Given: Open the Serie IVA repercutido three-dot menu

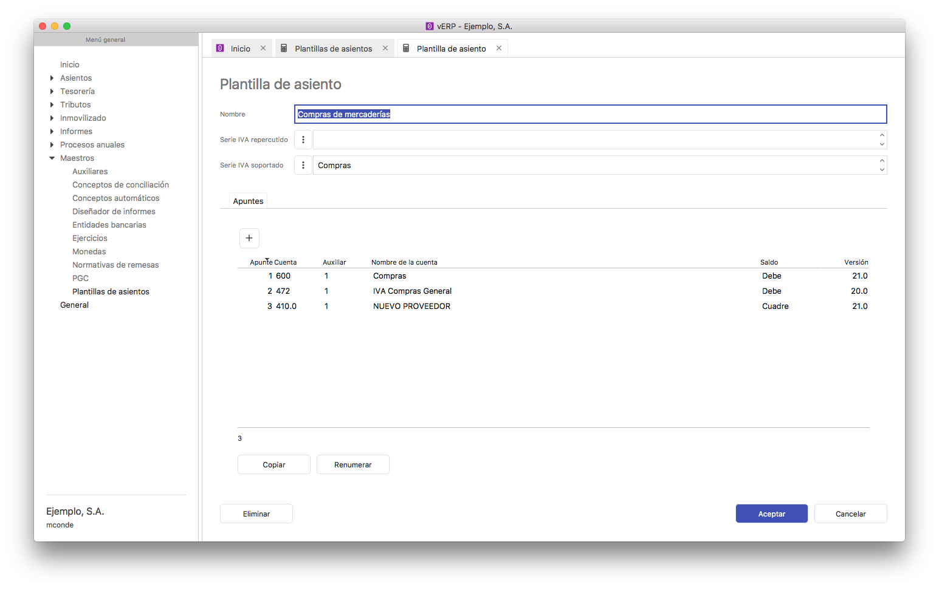Looking at the screenshot, I should 303,140.
